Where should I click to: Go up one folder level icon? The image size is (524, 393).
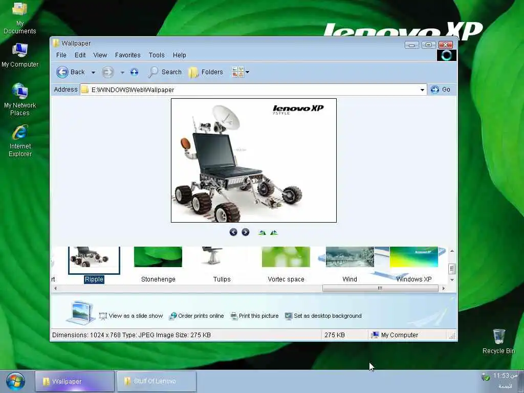tap(135, 72)
